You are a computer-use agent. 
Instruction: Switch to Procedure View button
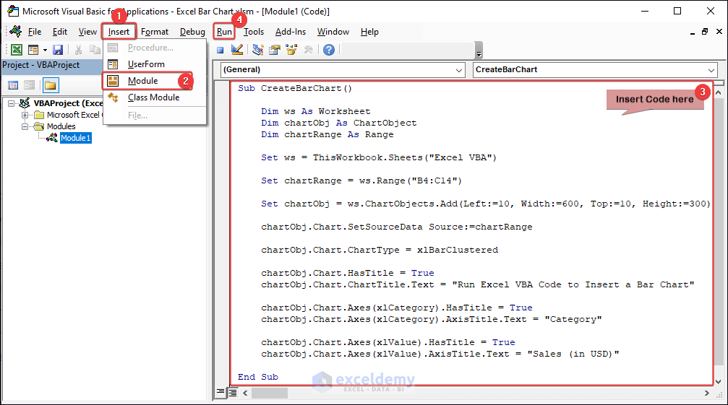tap(220, 393)
